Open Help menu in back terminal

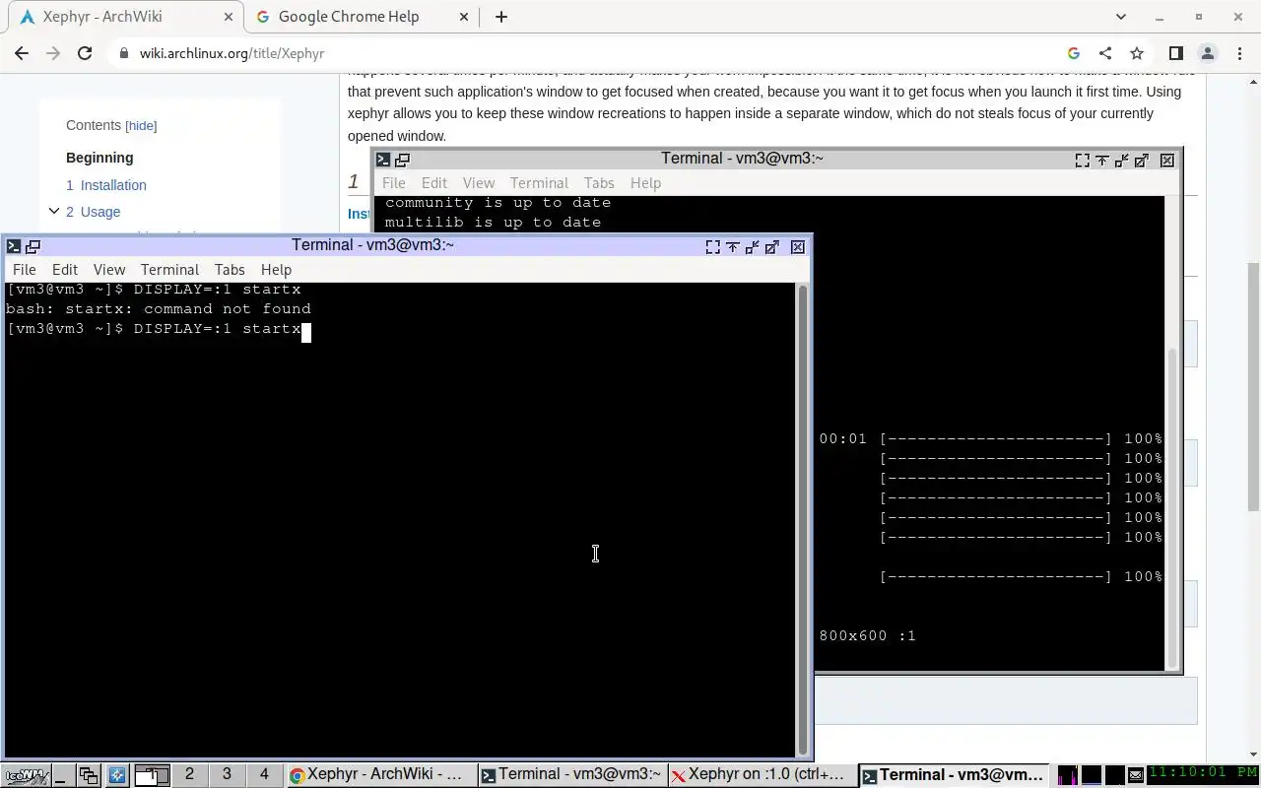click(x=645, y=183)
